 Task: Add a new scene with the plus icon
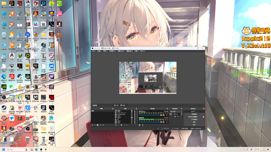92,125
